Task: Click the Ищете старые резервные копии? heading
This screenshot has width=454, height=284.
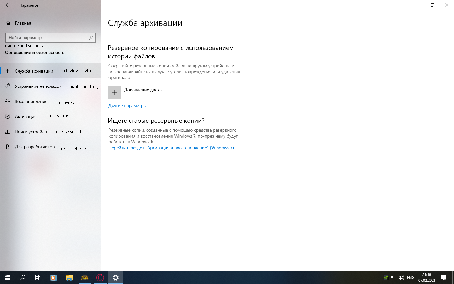Action: tap(156, 121)
